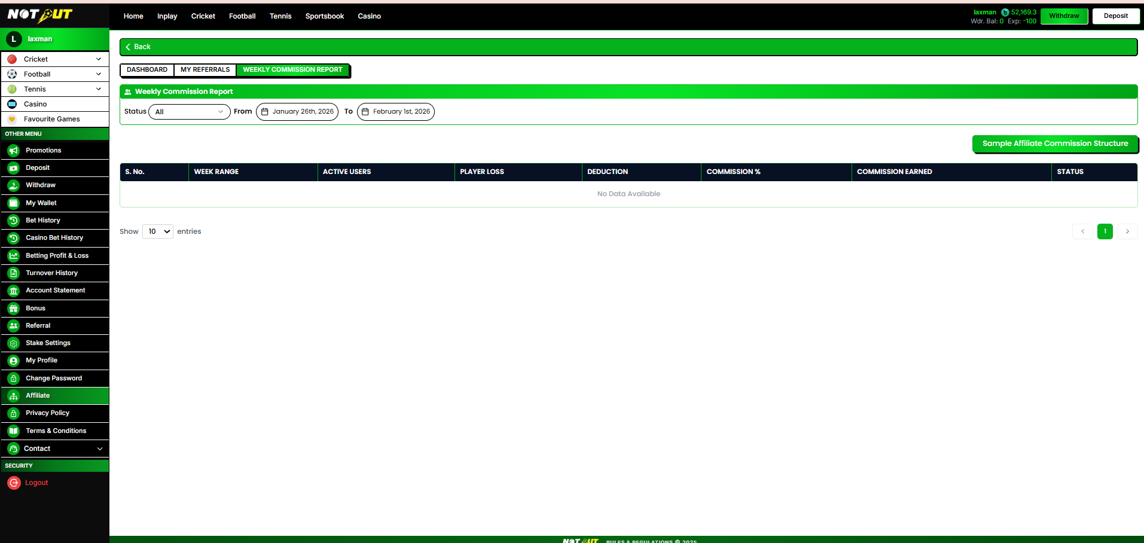Click the My Profile user icon
This screenshot has width=1144, height=543.
14,361
